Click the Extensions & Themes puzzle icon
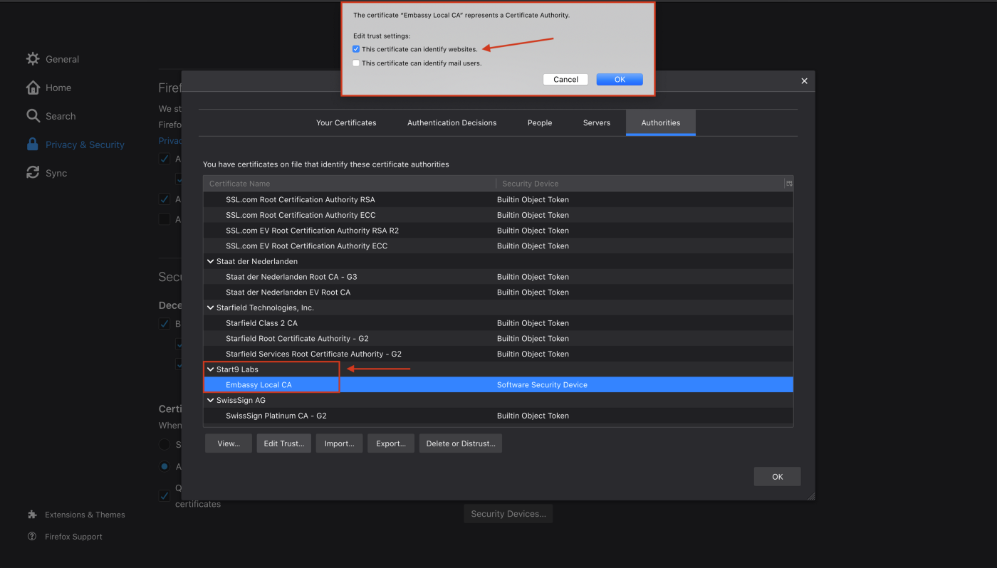Viewport: 997px width, 568px height. click(x=32, y=515)
